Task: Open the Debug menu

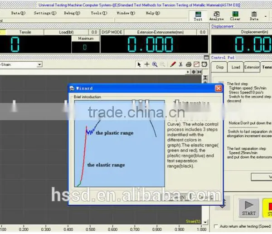Action: point(72,13)
